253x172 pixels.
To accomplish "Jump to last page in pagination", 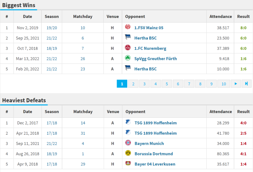I will 246,84.
